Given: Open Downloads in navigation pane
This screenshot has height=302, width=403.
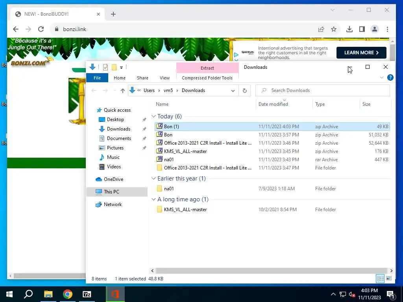Looking at the screenshot, I should 118,129.
